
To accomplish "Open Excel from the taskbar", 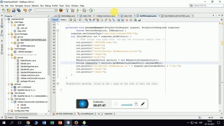I will tap(52, 123).
